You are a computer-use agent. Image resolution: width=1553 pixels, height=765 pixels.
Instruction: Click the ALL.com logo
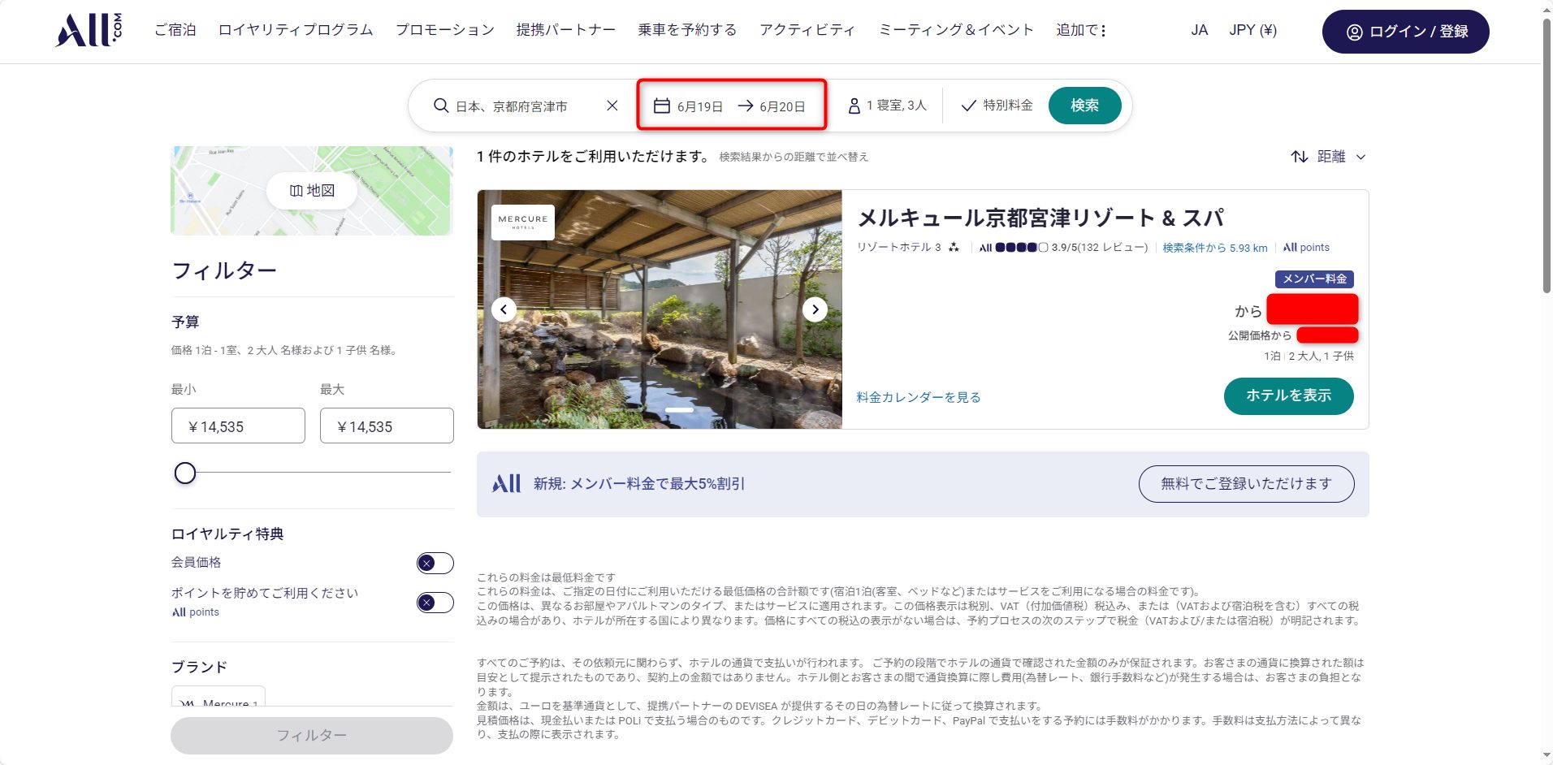89,31
